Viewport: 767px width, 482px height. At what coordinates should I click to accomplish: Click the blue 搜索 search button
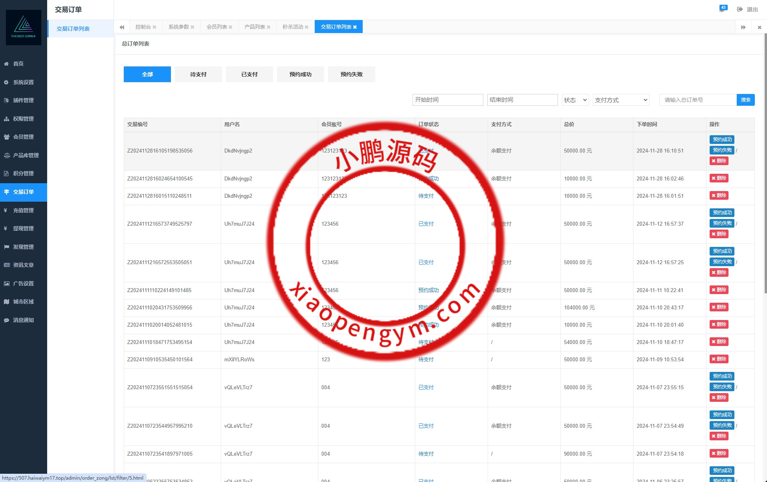(745, 100)
